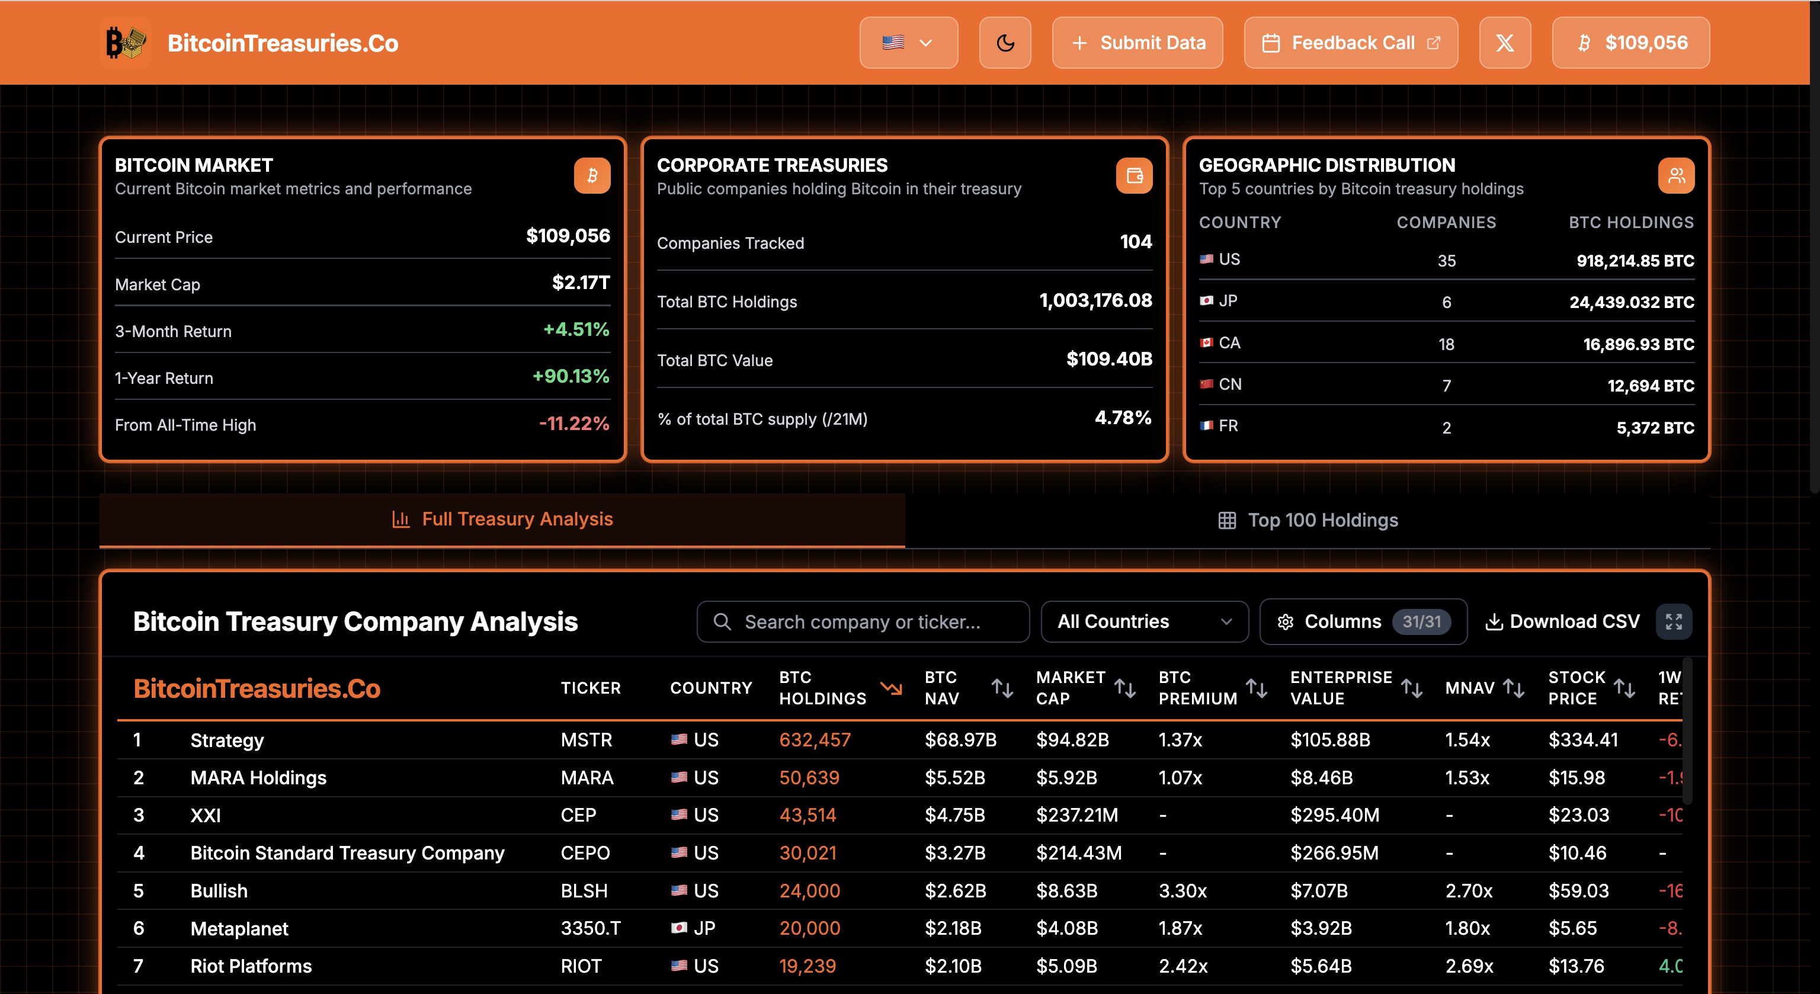Open the language flag dropdown
This screenshot has width=1820, height=994.
tap(908, 43)
